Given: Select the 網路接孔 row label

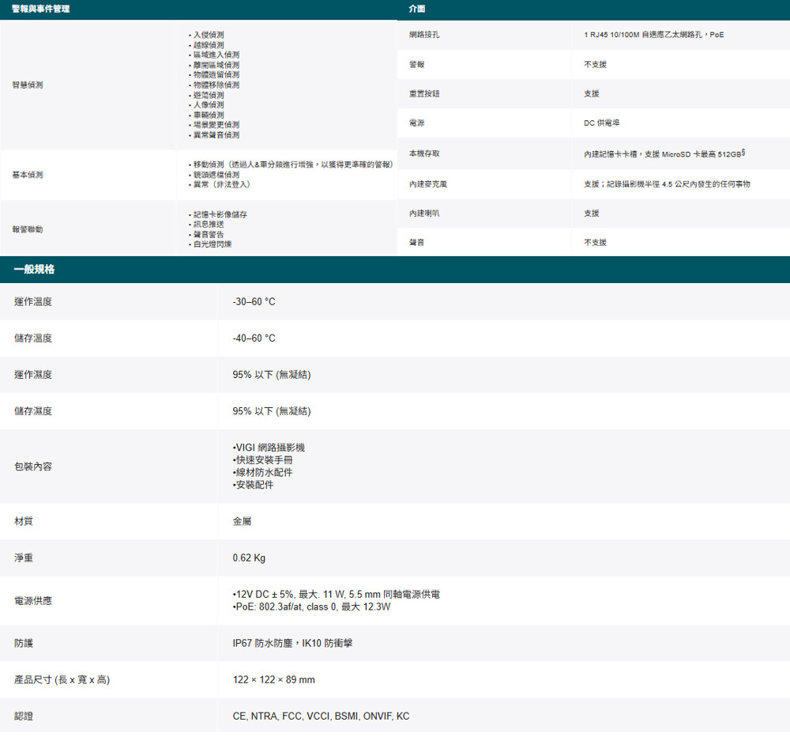Looking at the screenshot, I should coord(425,36).
